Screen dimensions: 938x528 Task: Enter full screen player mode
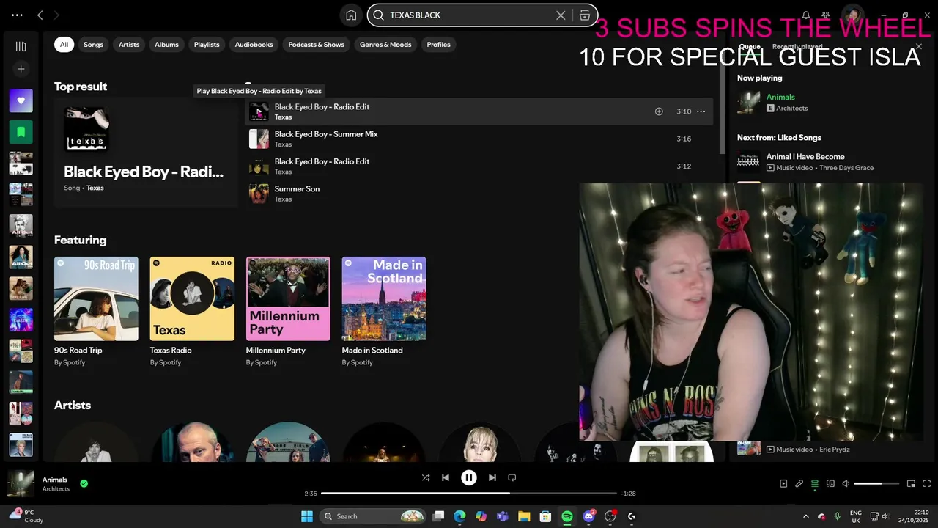[926, 484]
